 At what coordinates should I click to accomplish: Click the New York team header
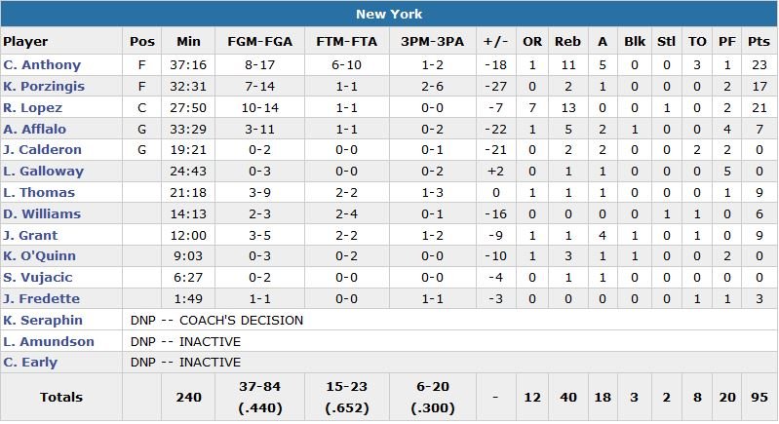pos(389,15)
